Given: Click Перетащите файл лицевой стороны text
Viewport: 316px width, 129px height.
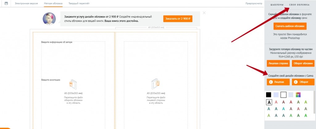Looking at the screenshot, I should pos(156,100).
